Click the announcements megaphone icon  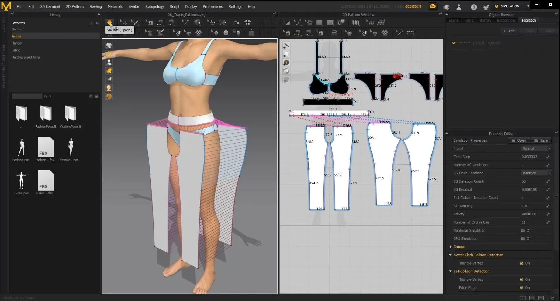click(x=446, y=7)
